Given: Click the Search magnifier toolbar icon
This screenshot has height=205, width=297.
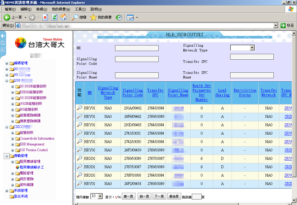Looking at the screenshot, I should tap(75, 17).
